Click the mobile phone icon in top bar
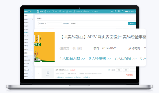This screenshot has height=93, width=159. tap(119, 11)
